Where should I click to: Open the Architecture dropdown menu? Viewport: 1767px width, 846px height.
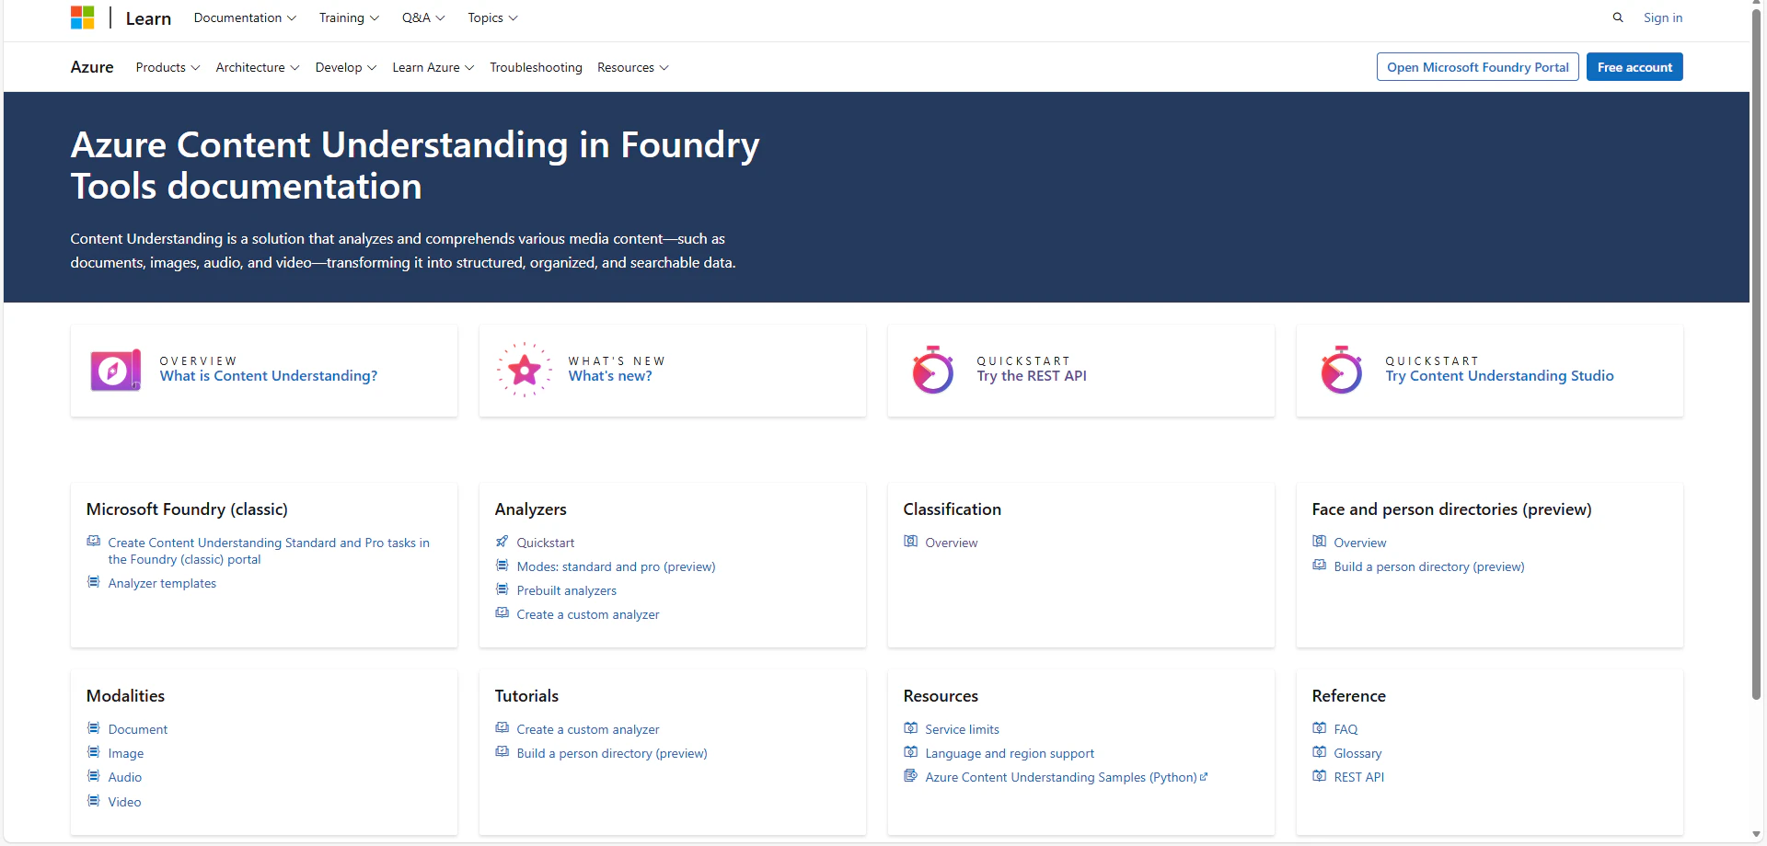point(258,67)
